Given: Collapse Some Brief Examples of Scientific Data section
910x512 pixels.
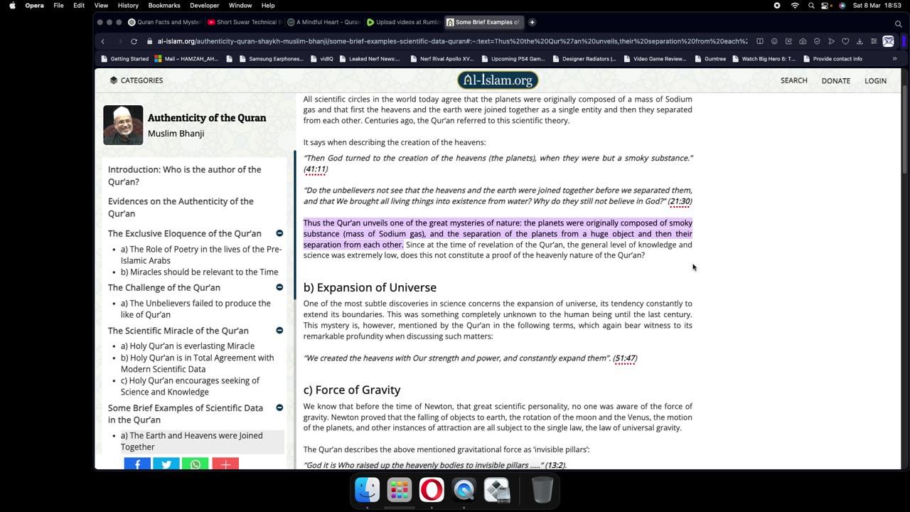Looking at the screenshot, I should [279, 407].
